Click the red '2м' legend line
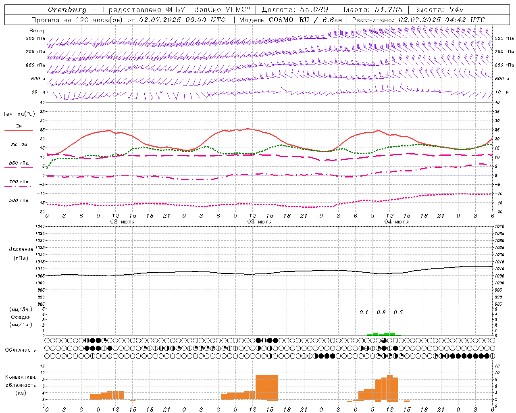The width and height of the screenshot is (516, 413). tap(19, 130)
